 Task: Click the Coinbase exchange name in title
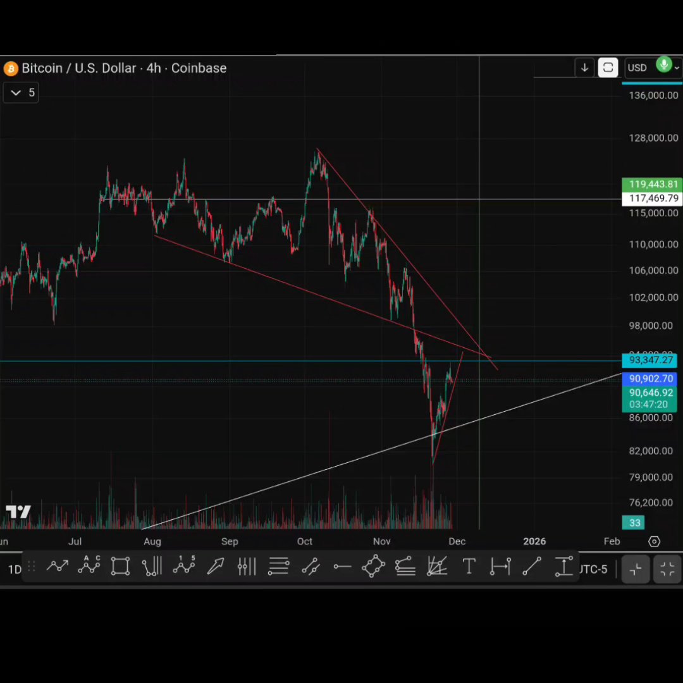tap(199, 68)
